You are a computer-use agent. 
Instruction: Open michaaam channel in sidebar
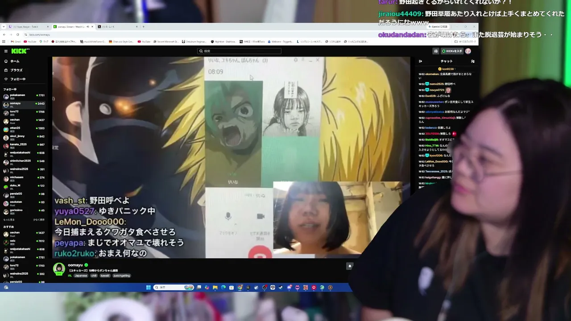tap(23, 178)
